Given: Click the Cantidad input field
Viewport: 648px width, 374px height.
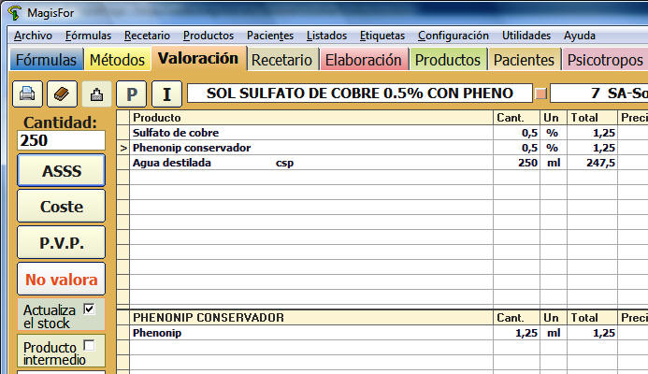Looking at the screenshot, I should pos(62,141).
